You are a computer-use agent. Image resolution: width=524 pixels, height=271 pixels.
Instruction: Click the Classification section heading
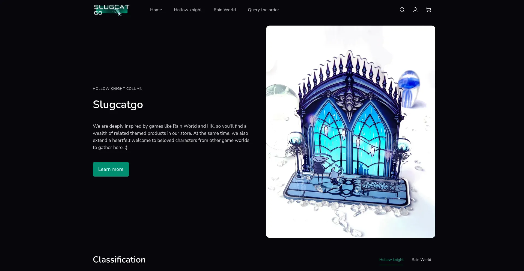119,260
